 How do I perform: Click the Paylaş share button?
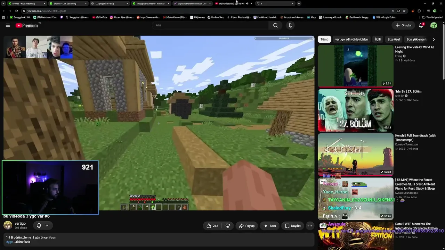(x=247, y=226)
